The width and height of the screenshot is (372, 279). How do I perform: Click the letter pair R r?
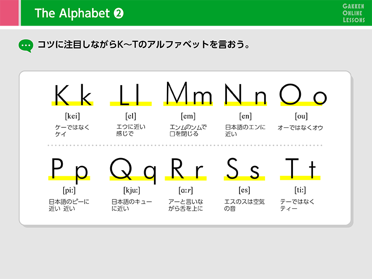click(x=187, y=170)
